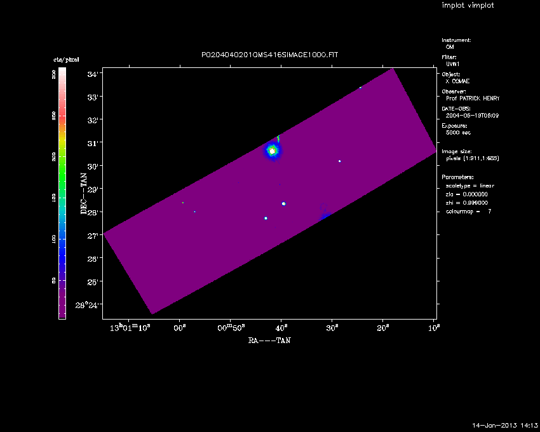Select the 'DATE-OBS:' label

tap(456, 109)
